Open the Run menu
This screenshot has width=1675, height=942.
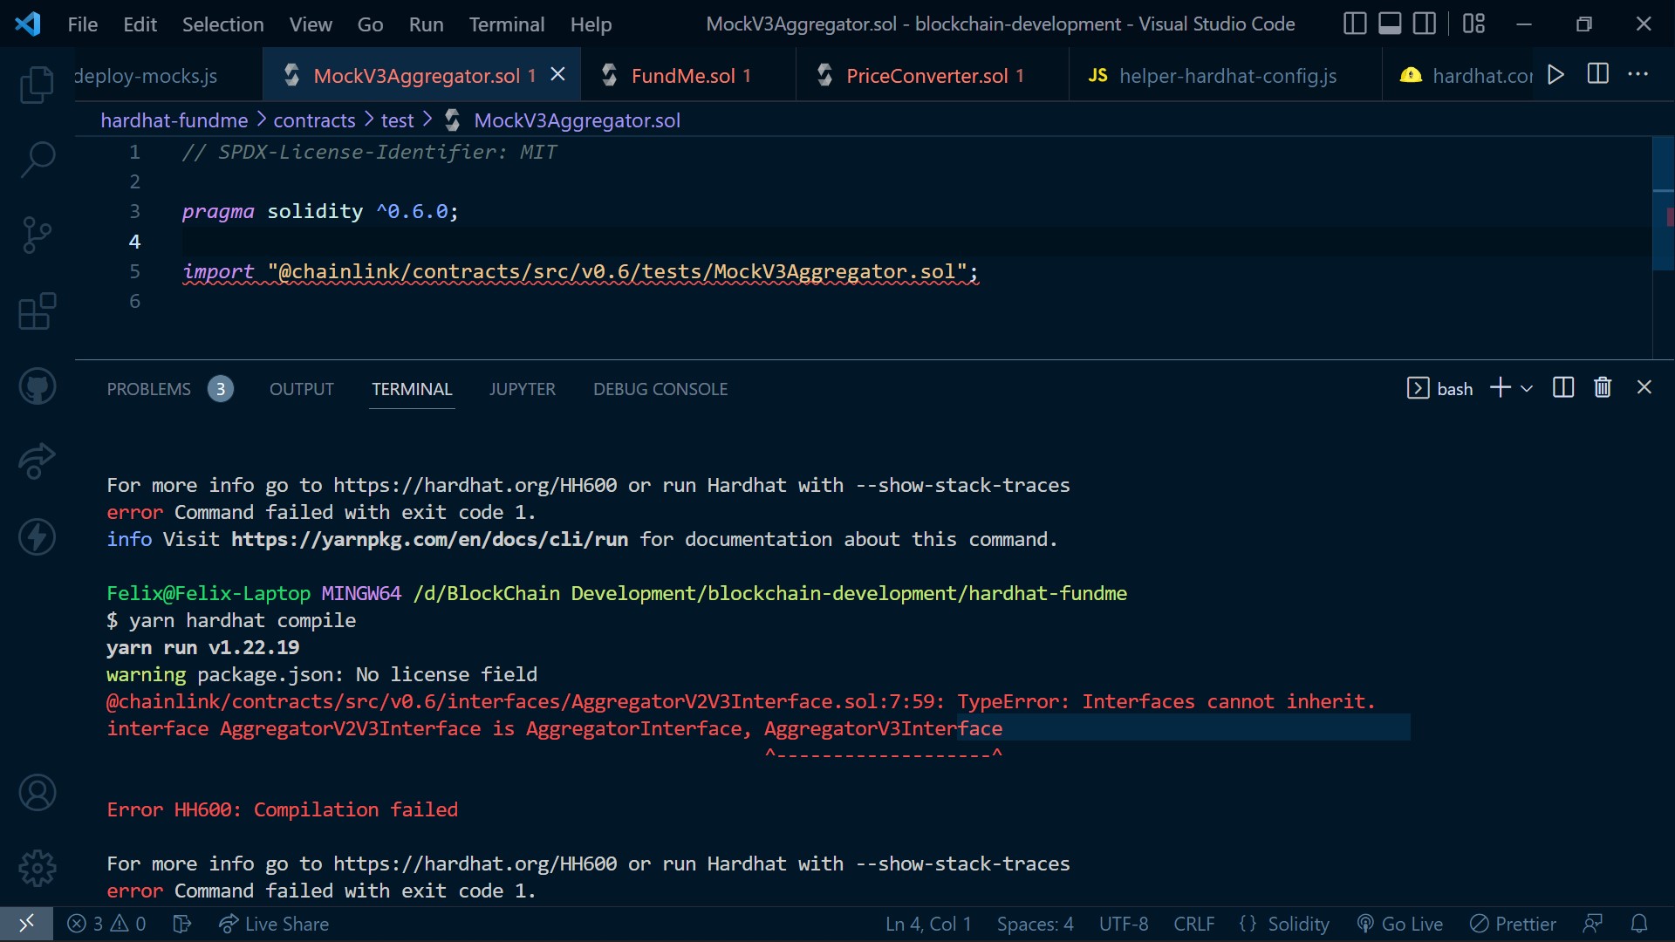[x=426, y=24]
